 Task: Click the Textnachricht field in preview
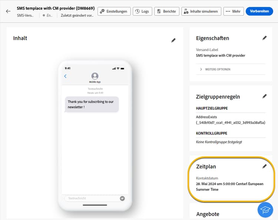tap(92, 198)
